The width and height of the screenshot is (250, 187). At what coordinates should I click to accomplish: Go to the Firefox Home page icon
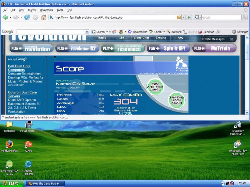[x=43, y=17]
